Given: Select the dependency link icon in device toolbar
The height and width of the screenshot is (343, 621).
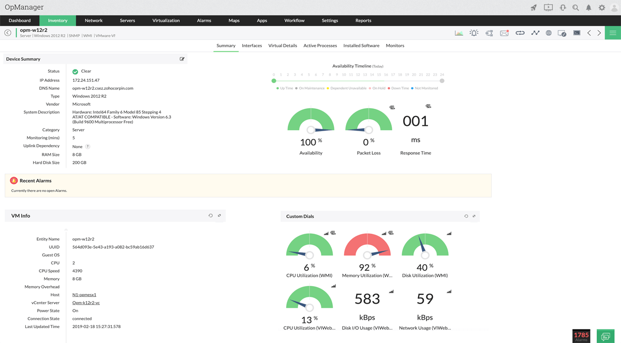Looking at the screenshot, I should point(520,32).
